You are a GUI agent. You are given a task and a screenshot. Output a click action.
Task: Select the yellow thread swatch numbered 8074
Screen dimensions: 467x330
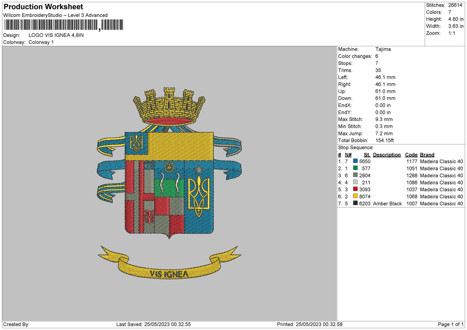point(355,197)
